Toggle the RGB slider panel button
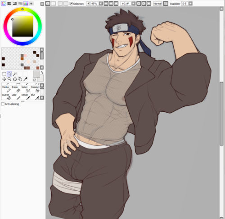This screenshot has height=219, width=225. [9, 4]
